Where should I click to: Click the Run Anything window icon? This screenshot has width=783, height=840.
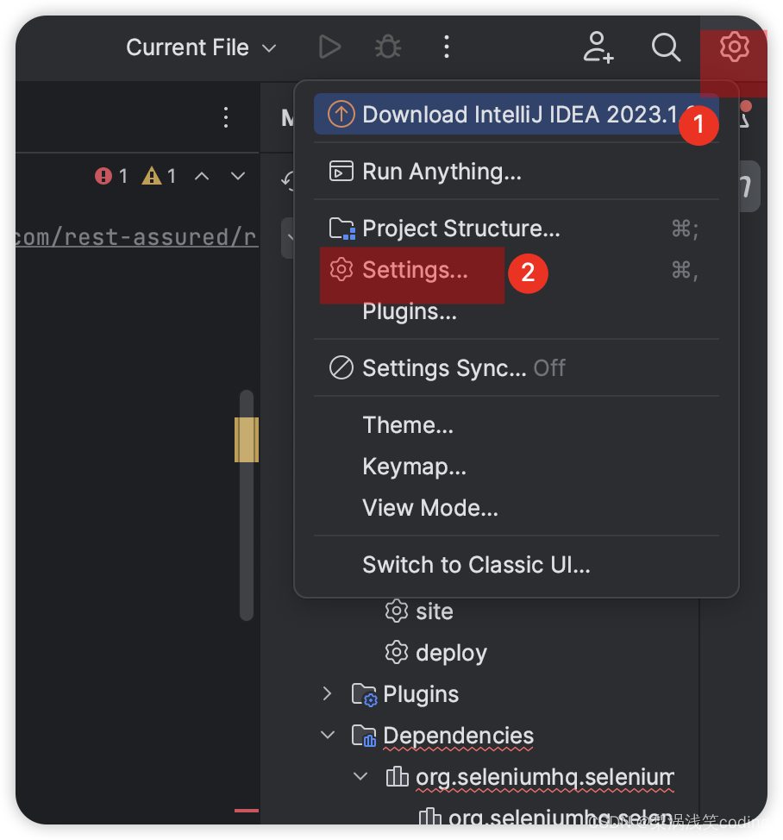point(341,172)
